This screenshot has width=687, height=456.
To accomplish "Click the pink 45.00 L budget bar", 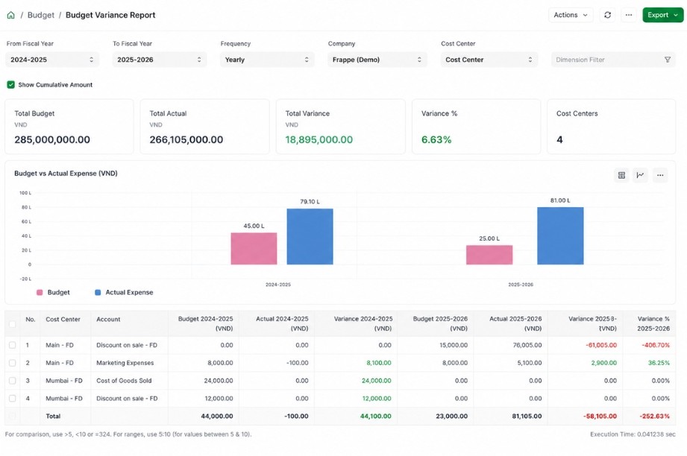I will point(254,249).
